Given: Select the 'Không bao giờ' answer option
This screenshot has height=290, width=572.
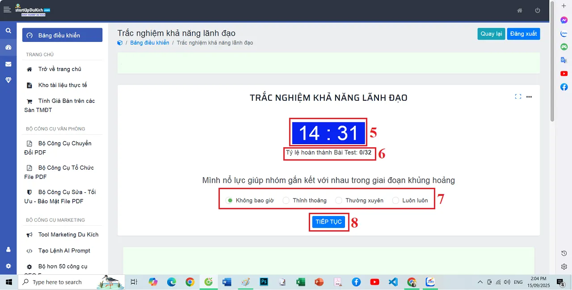Looking at the screenshot, I should 250,200.
